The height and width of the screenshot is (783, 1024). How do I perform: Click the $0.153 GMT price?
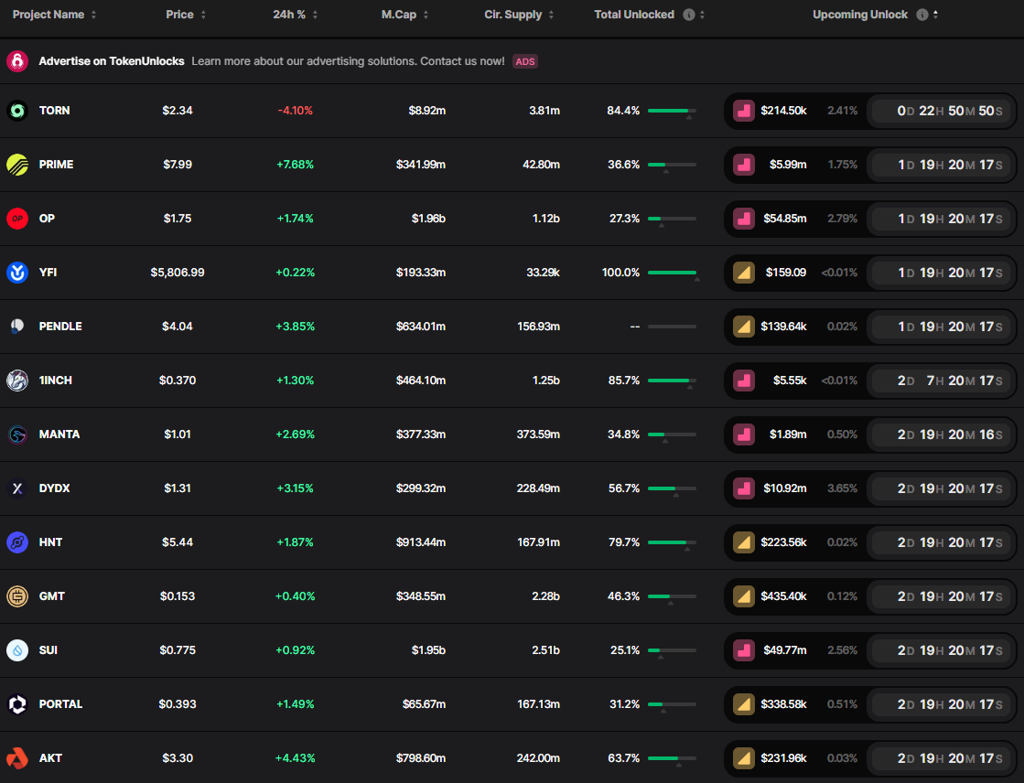(178, 596)
